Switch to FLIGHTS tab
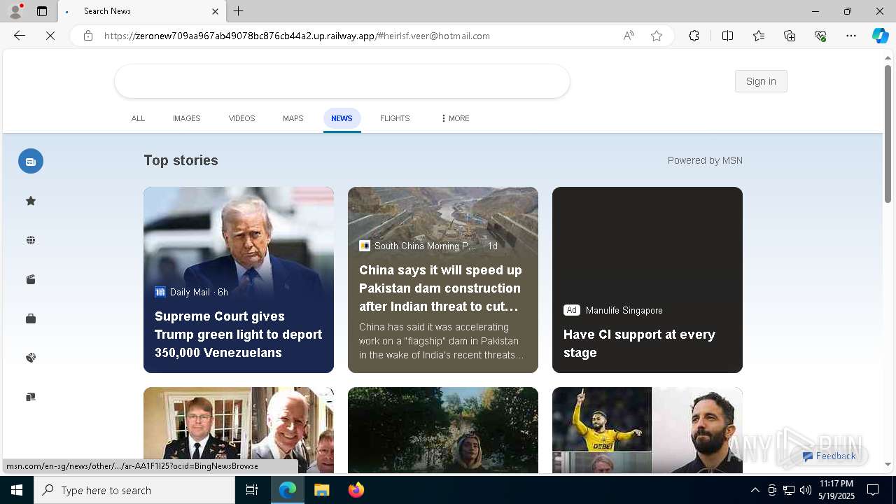896x504 pixels. coord(395,118)
